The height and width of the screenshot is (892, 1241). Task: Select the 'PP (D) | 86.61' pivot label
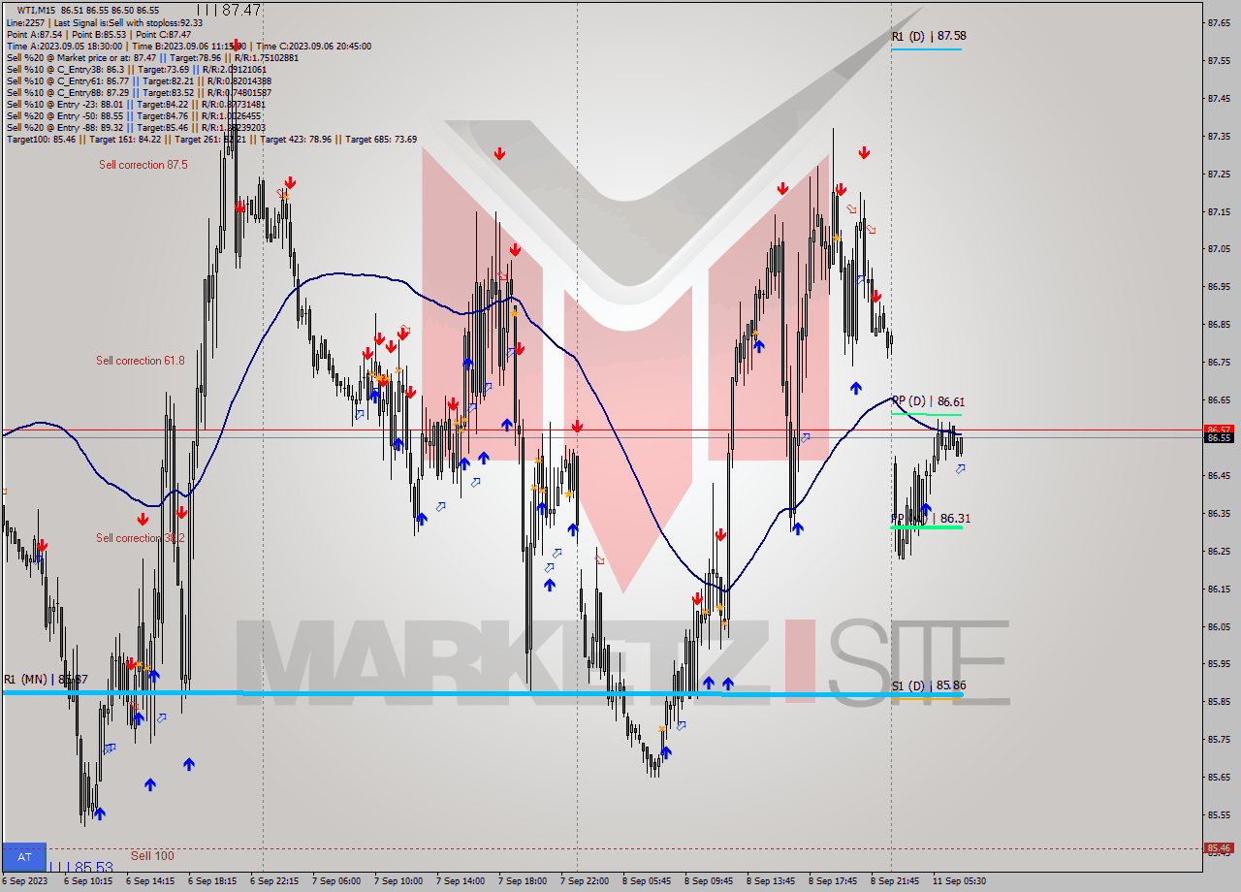[x=928, y=401]
